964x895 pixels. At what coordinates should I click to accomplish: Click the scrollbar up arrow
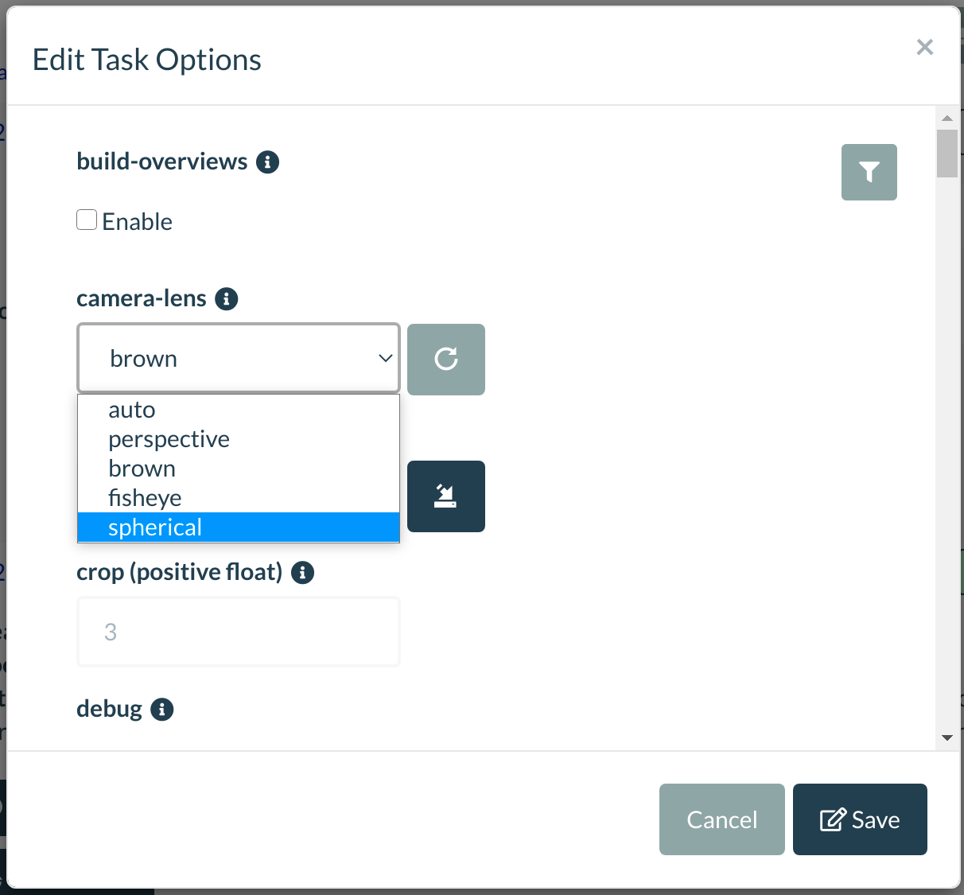tap(947, 119)
